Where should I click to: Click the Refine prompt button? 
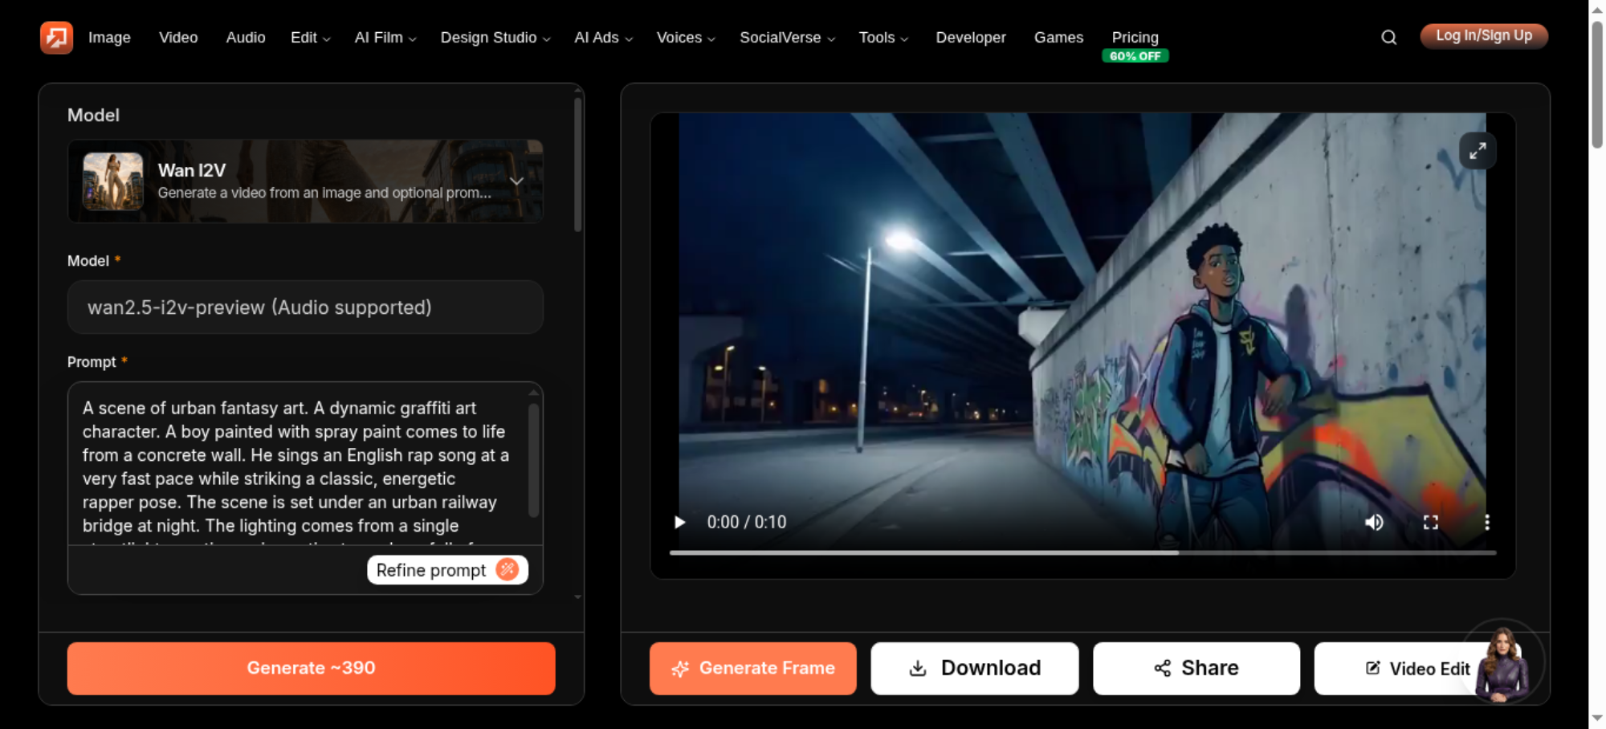447,570
